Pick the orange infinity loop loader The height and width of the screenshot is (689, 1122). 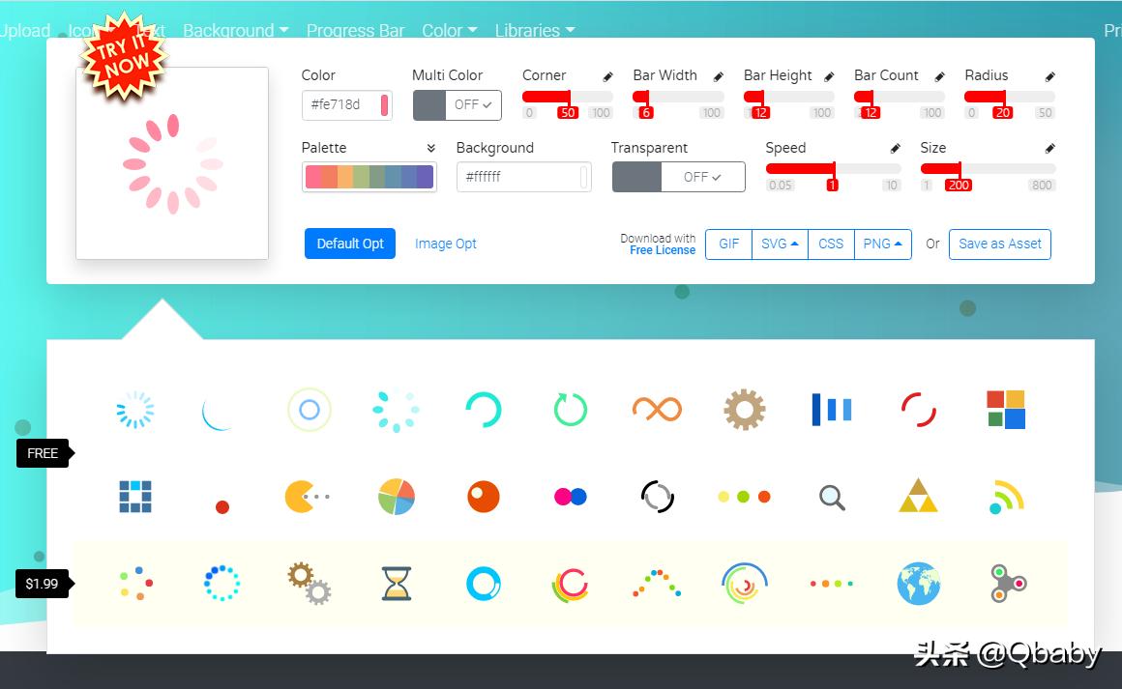click(657, 410)
